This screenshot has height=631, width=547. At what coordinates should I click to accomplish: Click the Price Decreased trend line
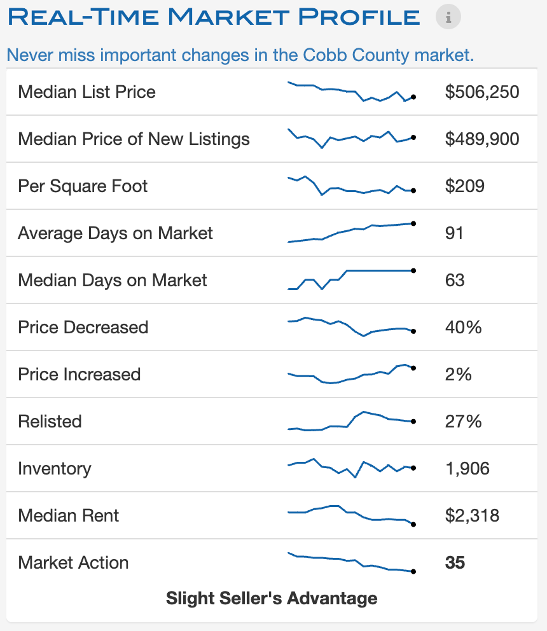click(351, 327)
